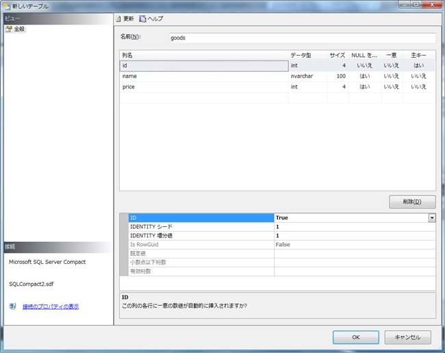Select the id column name cell
This screenshot has height=353, width=445.
[x=204, y=66]
